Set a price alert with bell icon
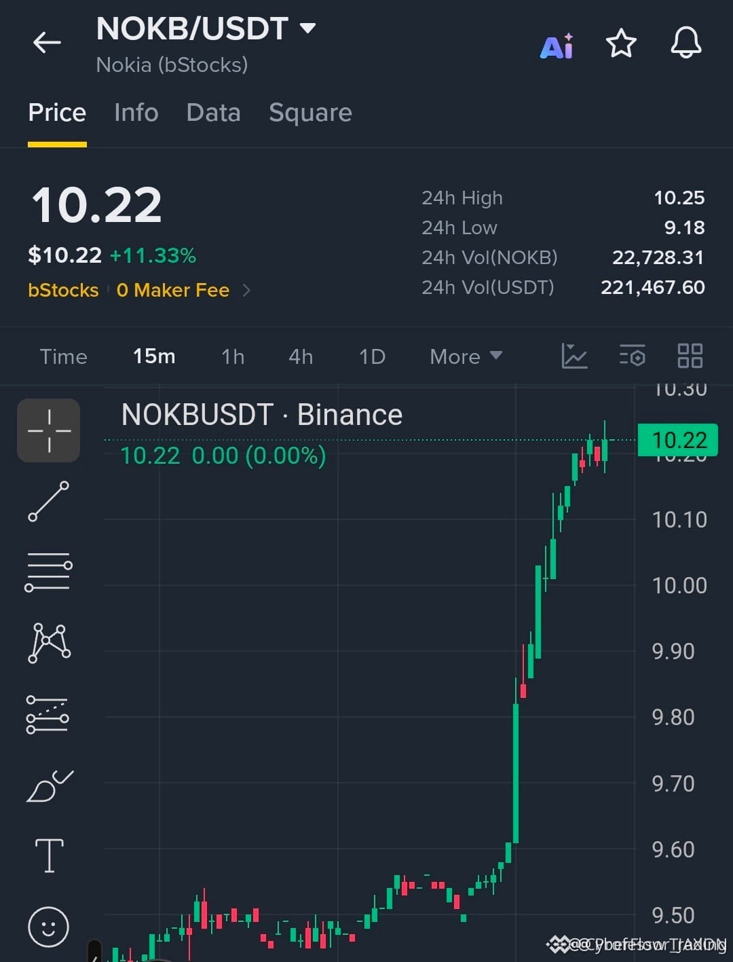The image size is (733, 962). click(686, 43)
